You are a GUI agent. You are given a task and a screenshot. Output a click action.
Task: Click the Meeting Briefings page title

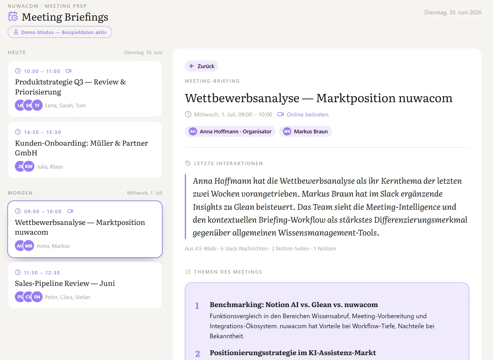pyautogui.click(x=65, y=17)
